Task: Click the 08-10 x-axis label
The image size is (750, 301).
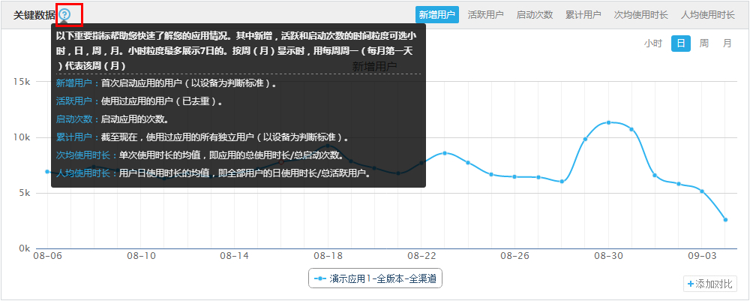Action: 141,256
